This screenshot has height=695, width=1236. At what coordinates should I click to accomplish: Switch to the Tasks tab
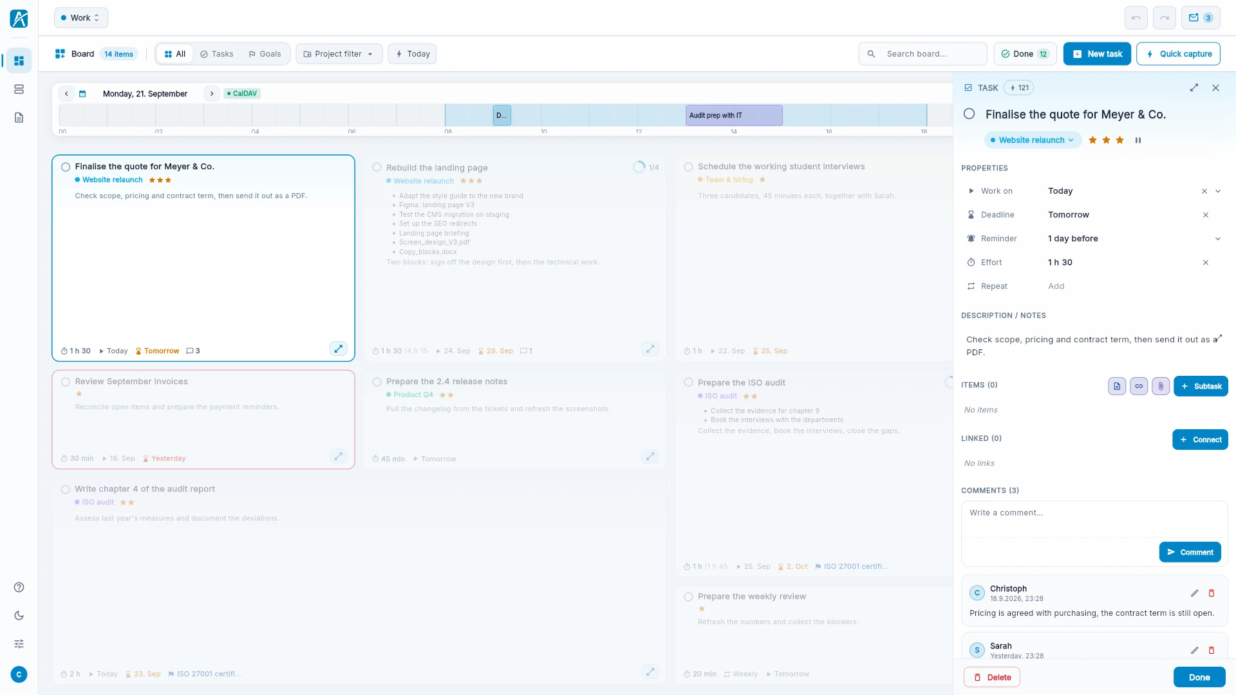(217, 54)
